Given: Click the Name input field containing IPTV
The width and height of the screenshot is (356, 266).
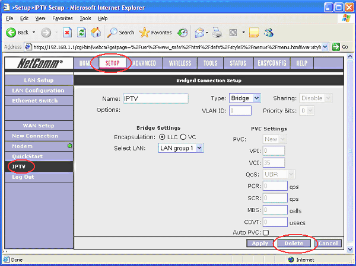Looking at the screenshot, I should click(x=155, y=98).
